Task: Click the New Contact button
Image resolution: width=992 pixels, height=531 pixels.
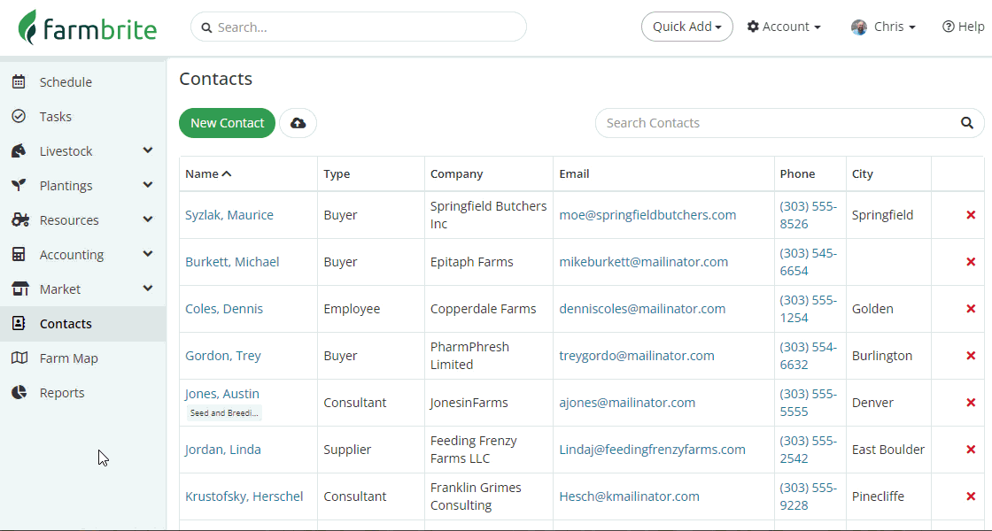Action: coord(227,123)
